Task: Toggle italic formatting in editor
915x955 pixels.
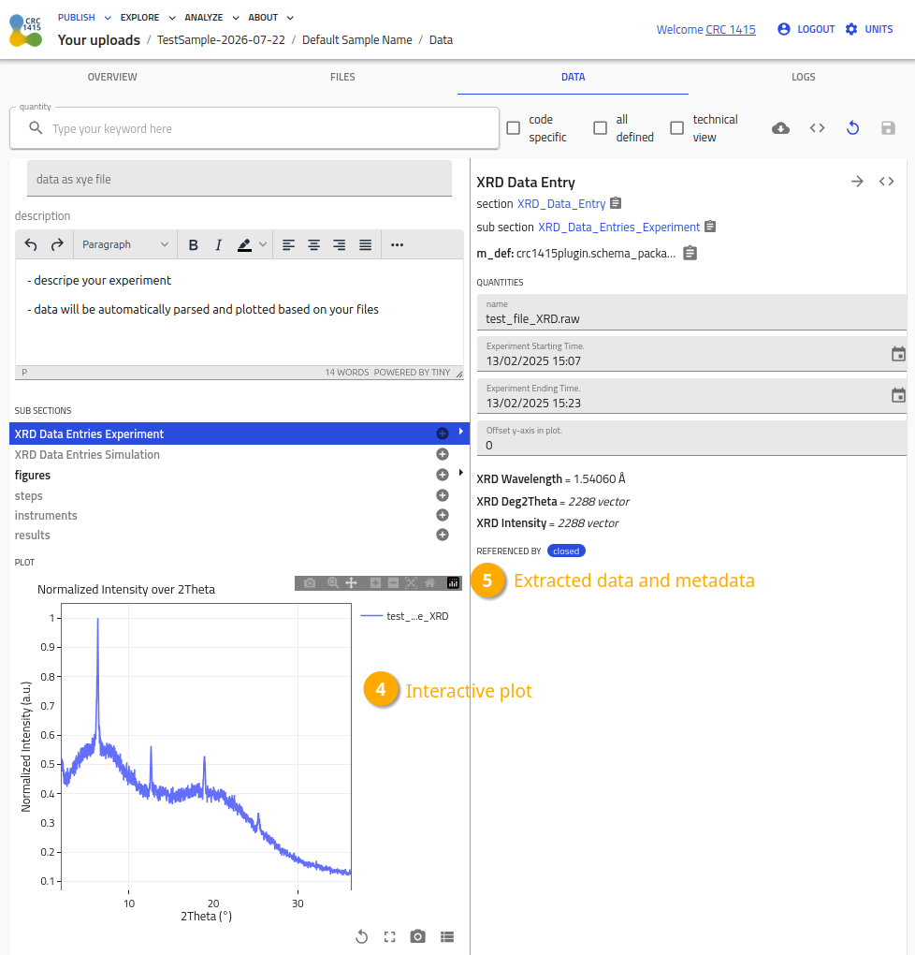Action: (218, 245)
